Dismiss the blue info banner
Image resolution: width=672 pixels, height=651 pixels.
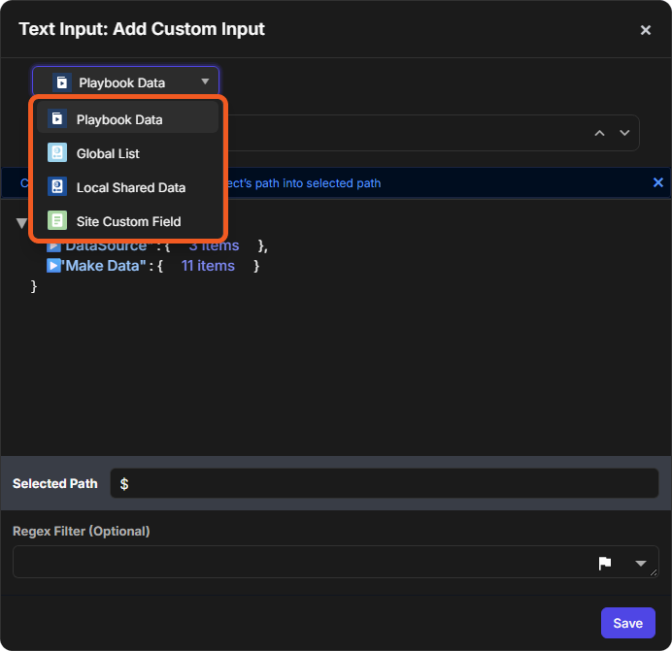point(657,182)
